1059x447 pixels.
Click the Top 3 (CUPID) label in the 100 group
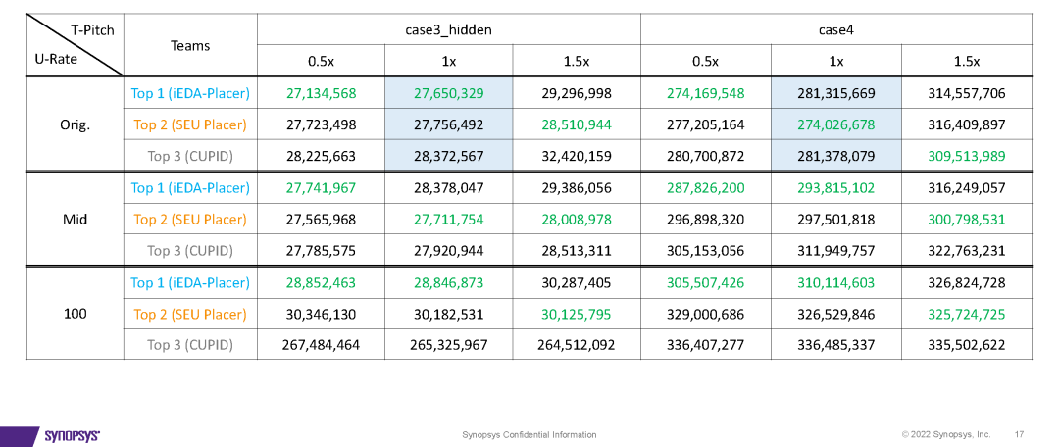190,345
